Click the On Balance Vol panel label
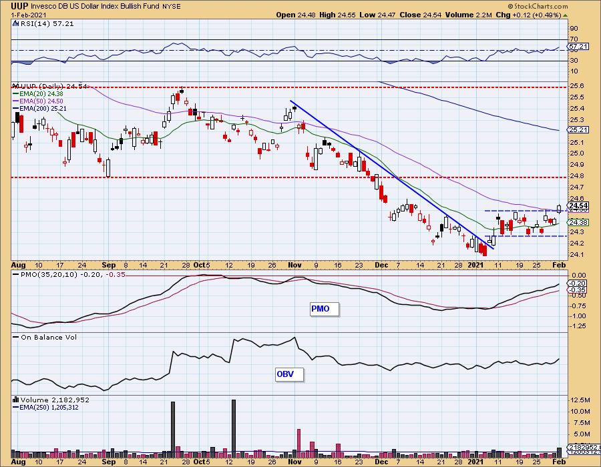This screenshot has width=601, height=467. (x=49, y=337)
